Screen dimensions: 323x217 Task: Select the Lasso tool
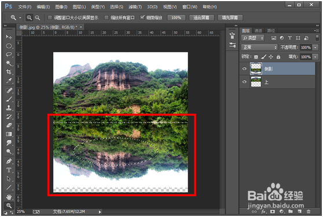click(9, 54)
